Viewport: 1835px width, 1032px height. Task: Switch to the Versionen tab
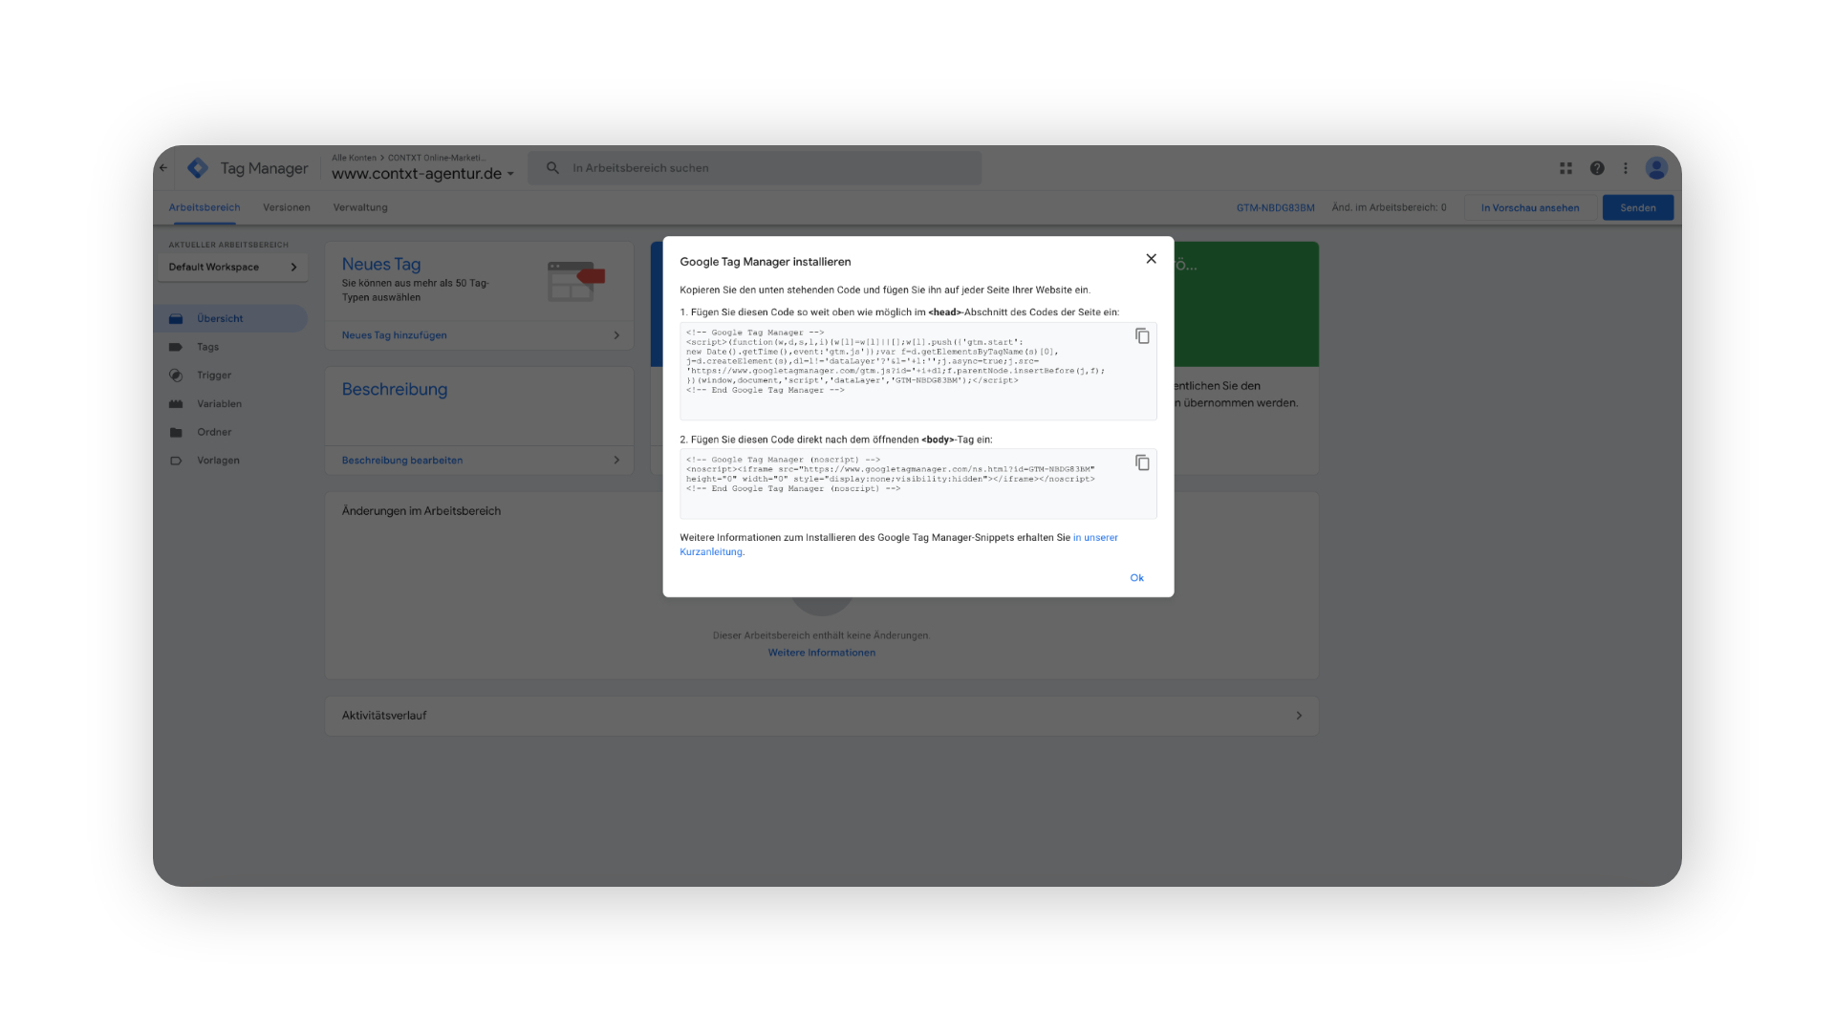[x=287, y=207]
